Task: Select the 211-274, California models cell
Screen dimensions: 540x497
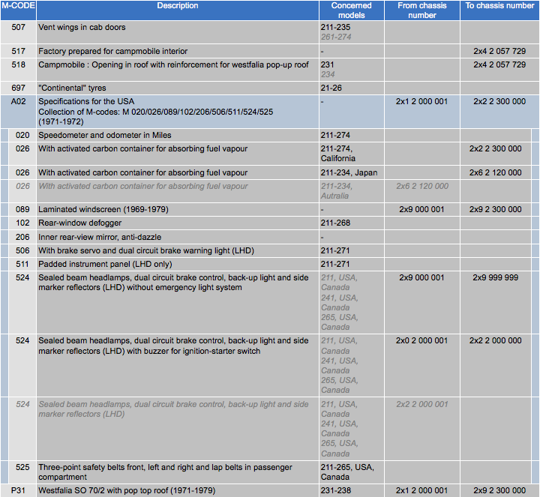Action: click(337, 154)
